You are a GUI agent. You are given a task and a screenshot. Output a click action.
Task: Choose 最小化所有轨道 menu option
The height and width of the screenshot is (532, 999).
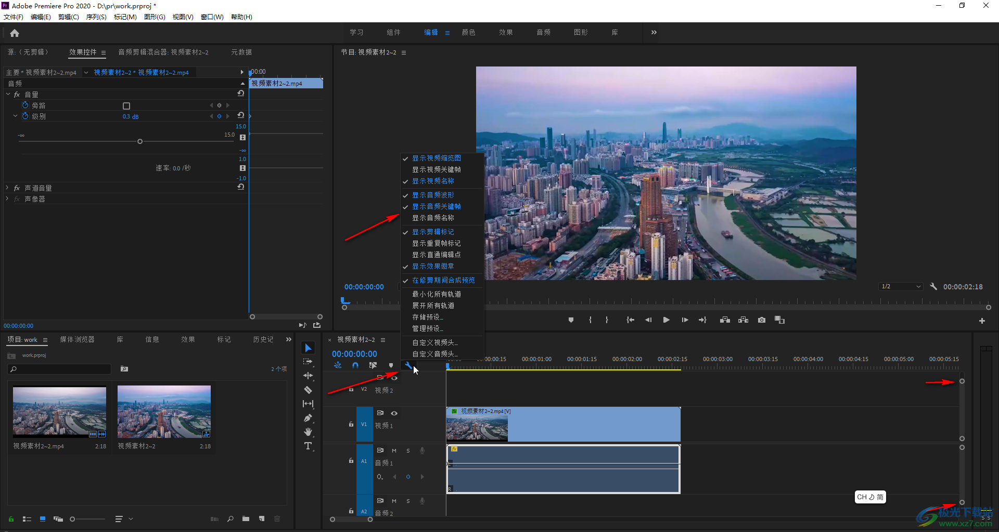[x=436, y=294]
